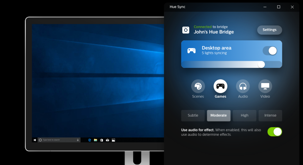Set intensity to High

click(x=244, y=116)
